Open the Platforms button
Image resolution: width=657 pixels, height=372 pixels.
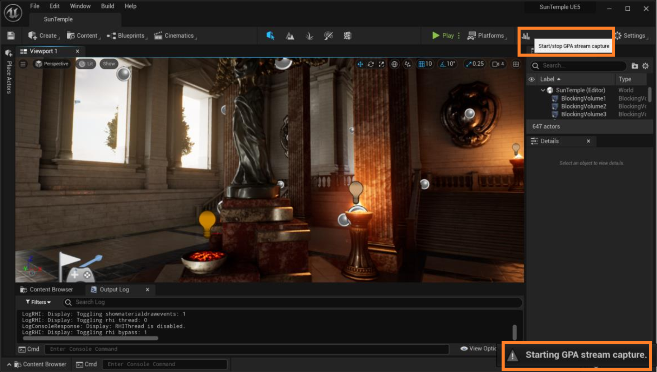pos(487,36)
